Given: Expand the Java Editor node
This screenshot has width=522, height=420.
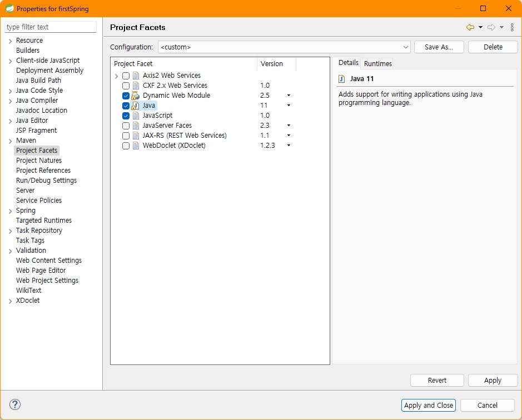Looking at the screenshot, I should 11,121.
